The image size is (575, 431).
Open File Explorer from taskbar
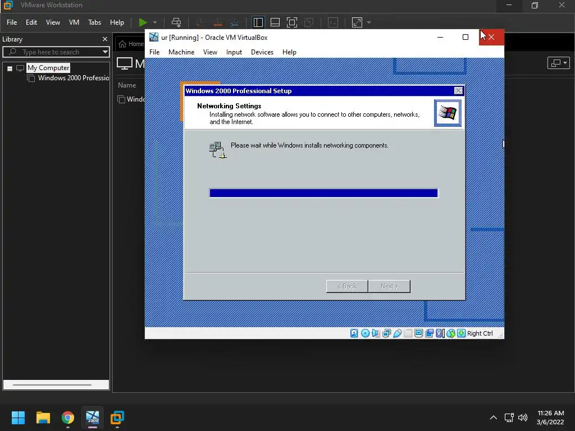pos(43,418)
